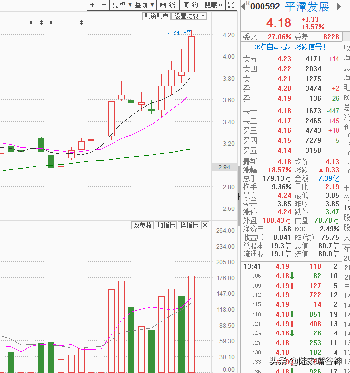Click 内盘 value 78.70万
This screenshot has width=350, height=373.
(x=327, y=220)
